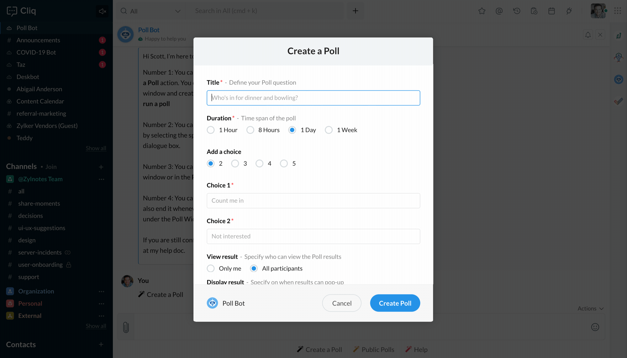Click Show all under channels list

(x=96, y=326)
